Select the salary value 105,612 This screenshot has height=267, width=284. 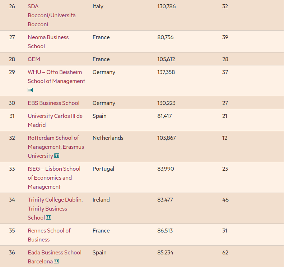(x=166, y=59)
